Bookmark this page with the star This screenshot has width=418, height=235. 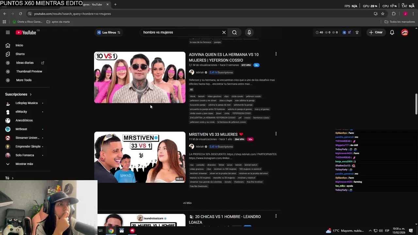click(383, 14)
